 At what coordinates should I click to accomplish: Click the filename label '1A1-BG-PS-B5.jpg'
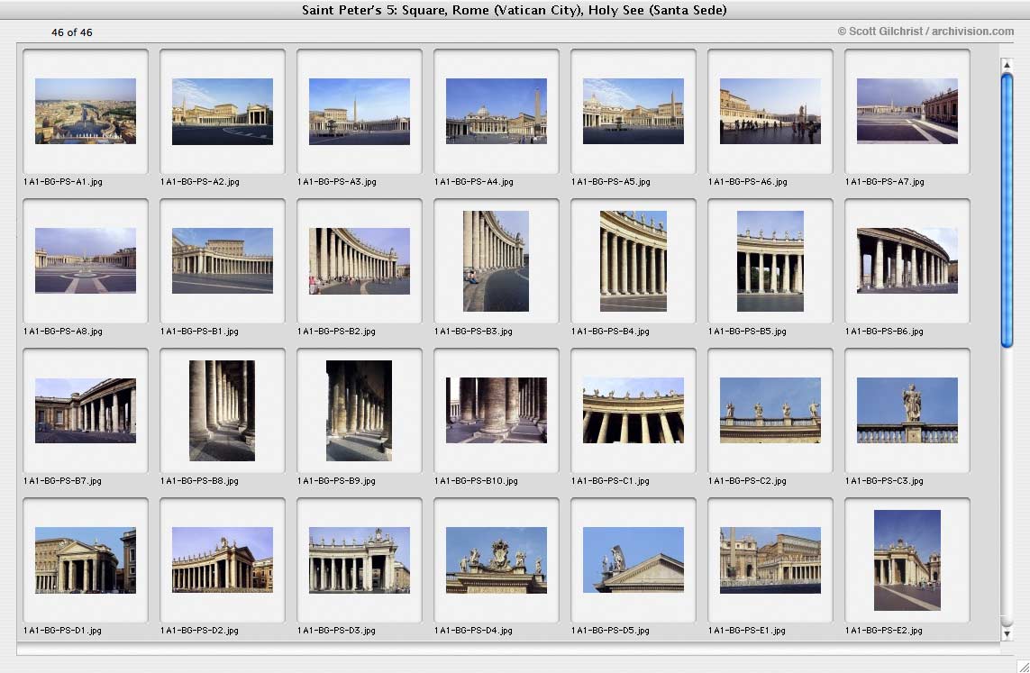pos(748,332)
